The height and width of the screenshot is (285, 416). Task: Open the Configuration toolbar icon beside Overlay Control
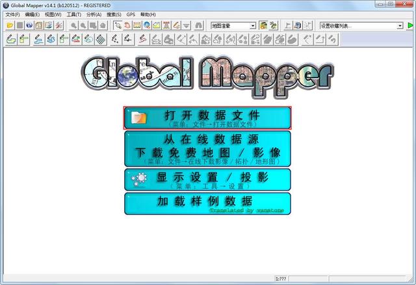(49, 25)
